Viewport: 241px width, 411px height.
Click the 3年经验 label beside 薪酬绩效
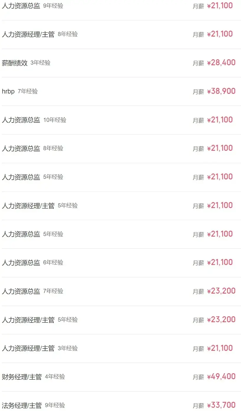point(40,63)
